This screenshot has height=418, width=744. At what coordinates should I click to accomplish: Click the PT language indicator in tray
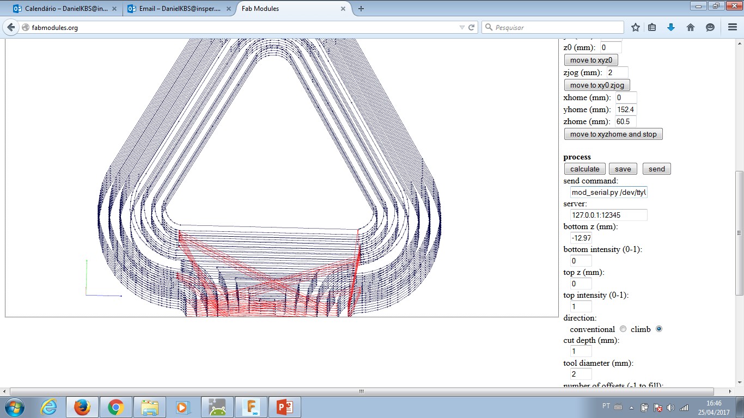coord(606,406)
